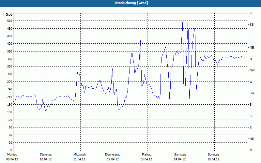This screenshot has height=163, width=261.
Task: Select the 10.04.12 date label
Action: [46, 159]
